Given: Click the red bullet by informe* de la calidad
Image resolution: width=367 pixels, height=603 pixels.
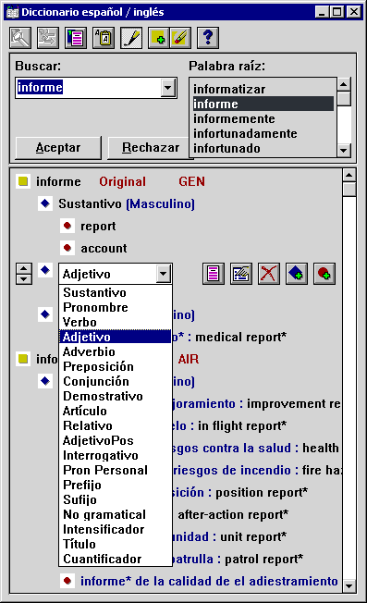Looking at the screenshot, I should pyautogui.click(x=67, y=580).
